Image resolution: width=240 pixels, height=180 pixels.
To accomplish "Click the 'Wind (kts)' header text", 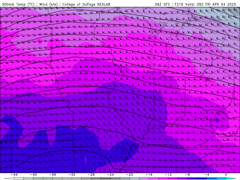I will point(48,4).
